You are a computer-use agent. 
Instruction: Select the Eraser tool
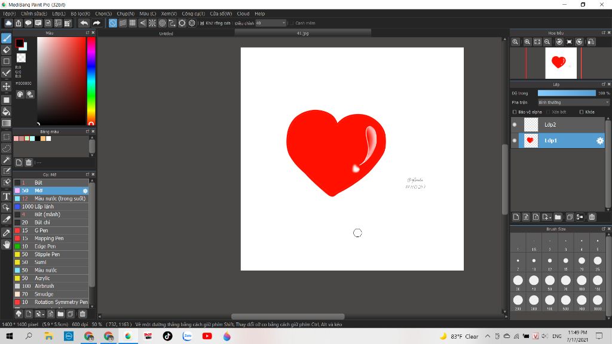[x=7, y=50]
